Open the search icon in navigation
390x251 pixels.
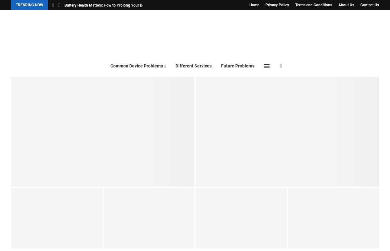point(281,66)
